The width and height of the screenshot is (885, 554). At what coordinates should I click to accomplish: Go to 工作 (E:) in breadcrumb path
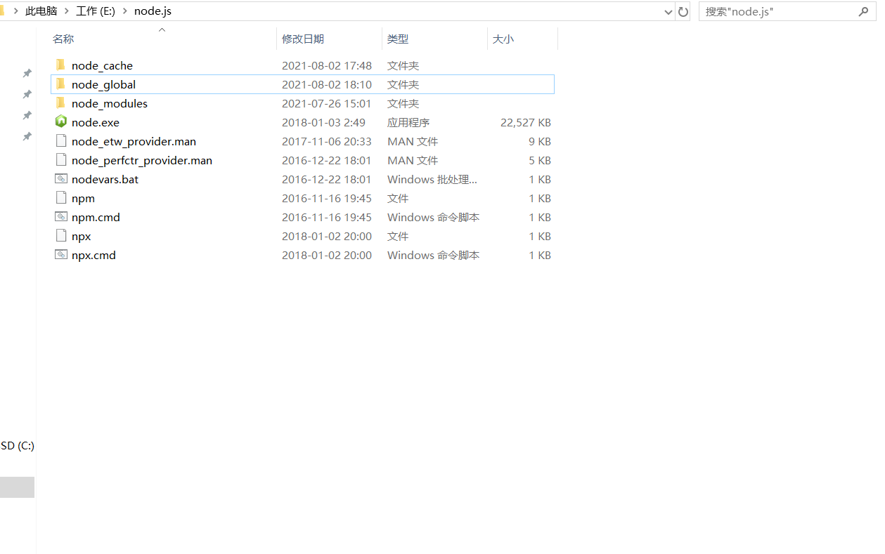(96, 11)
